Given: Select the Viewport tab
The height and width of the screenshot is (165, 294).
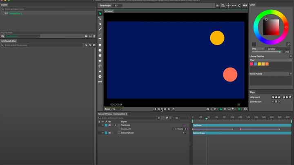Looking at the screenshot, I should [x=109, y=11].
